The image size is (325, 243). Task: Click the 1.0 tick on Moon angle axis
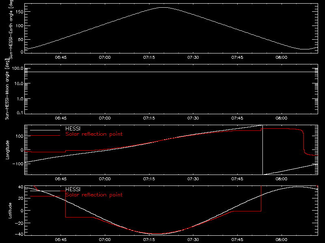pyautogui.click(x=20, y=99)
